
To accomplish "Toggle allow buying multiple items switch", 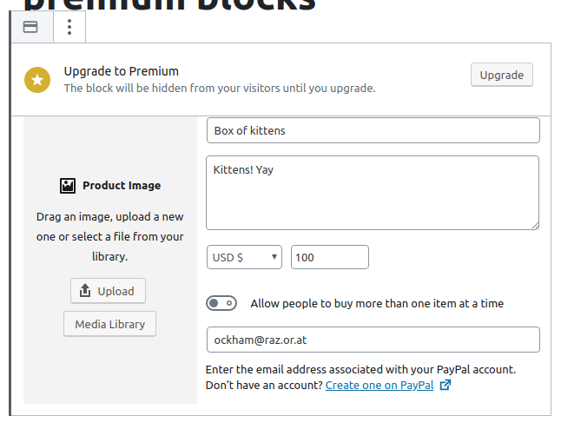I will point(221,303).
